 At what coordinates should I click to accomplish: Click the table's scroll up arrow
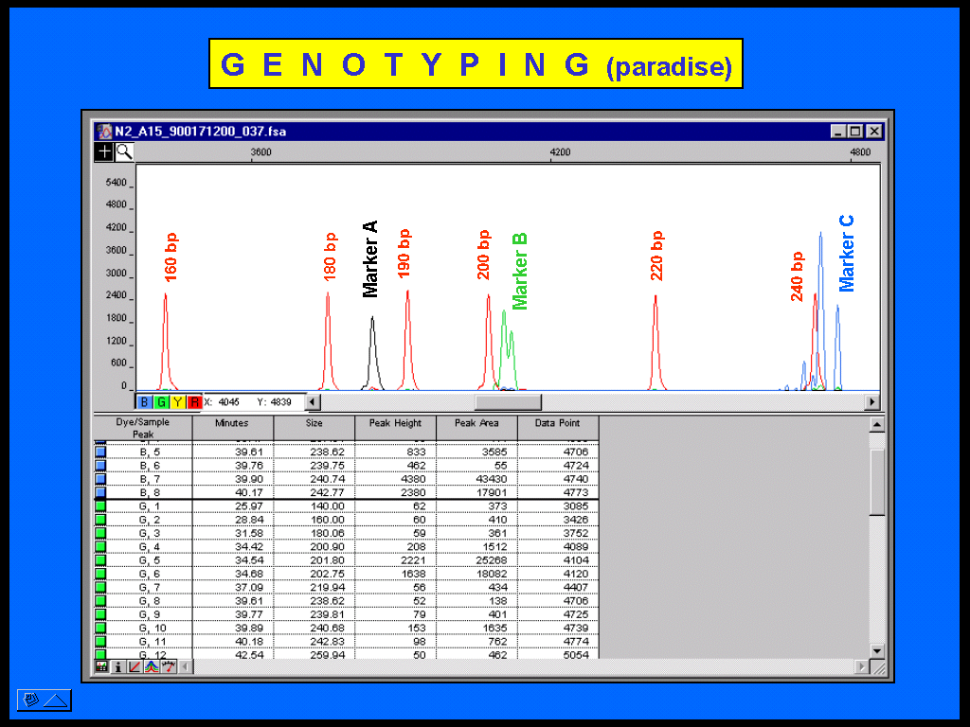(x=877, y=425)
